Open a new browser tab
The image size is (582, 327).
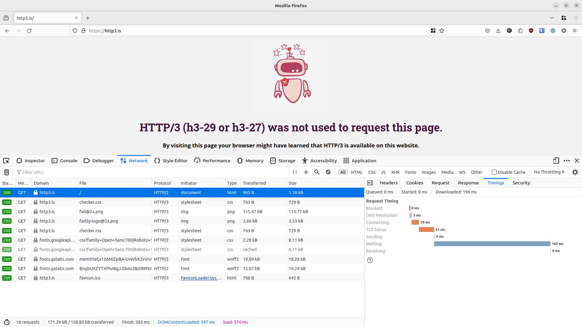[88, 18]
